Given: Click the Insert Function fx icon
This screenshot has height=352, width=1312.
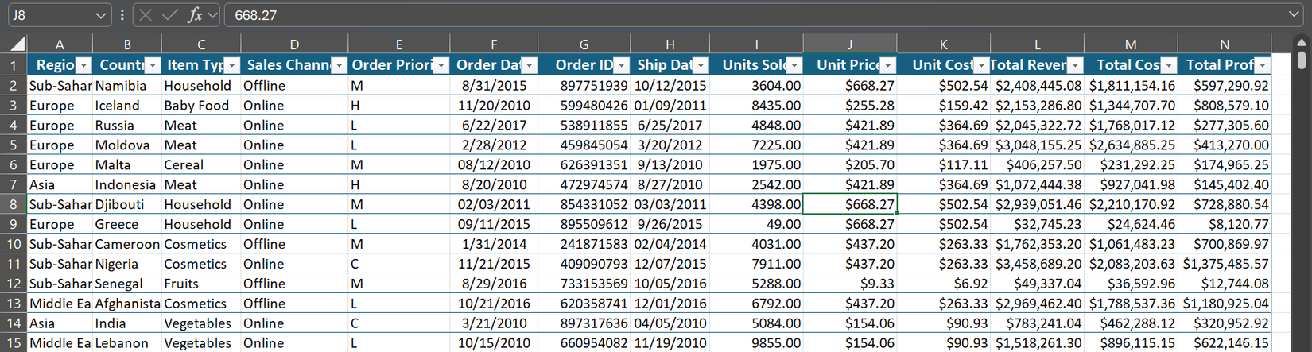Looking at the screenshot, I should pyautogui.click(x=195, y=15).
